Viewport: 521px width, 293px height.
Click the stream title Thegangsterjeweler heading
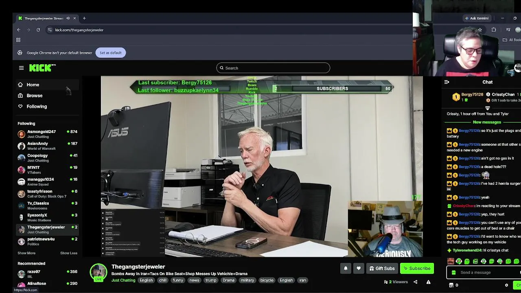138,267
